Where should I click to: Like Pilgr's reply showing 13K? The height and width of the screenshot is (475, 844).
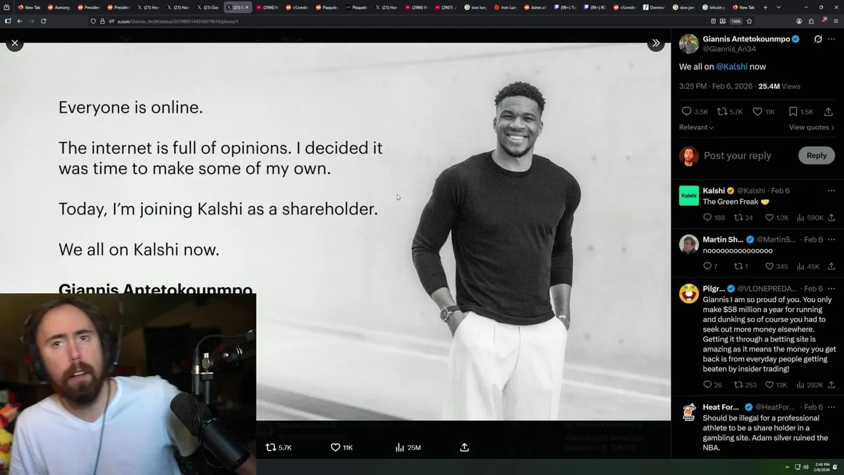click(x=776, y=385)
